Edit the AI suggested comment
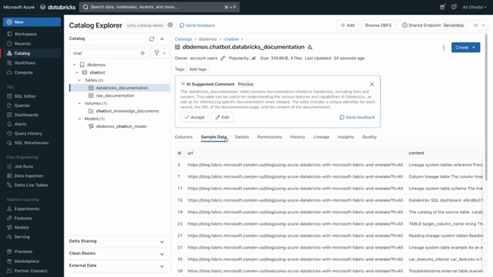This screenshot has height=277, width=493. point(222,117)
